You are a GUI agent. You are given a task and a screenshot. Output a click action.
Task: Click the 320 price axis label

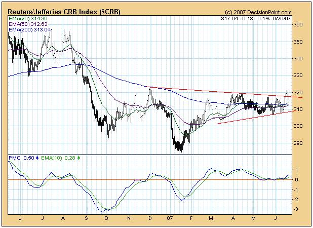click(298, 92)
